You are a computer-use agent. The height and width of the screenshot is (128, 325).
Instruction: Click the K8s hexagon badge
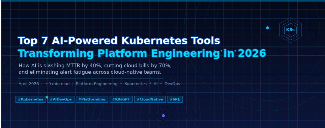290,30
